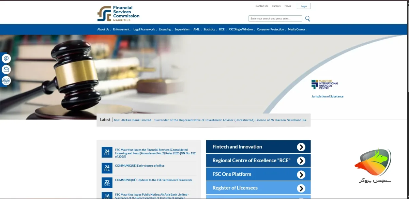Open the envelope sidebar icon

(6, 70)
